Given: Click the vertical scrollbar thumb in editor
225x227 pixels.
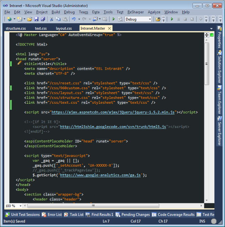Looking at the screenshot, I should [x=207, y=64].
